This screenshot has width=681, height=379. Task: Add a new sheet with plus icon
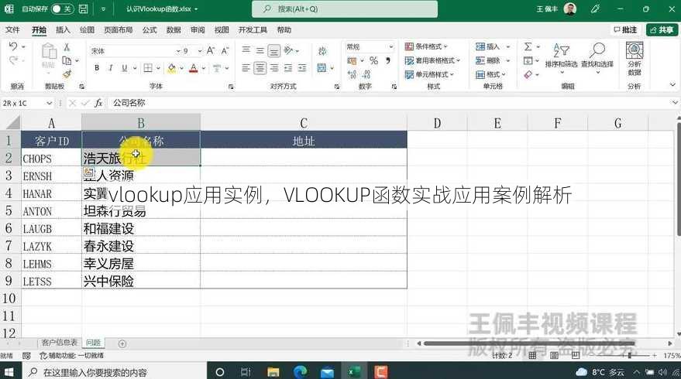(122, 343)
